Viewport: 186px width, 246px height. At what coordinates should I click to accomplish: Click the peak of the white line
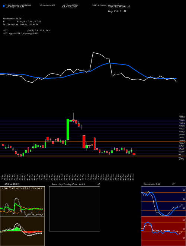[93, 53]
